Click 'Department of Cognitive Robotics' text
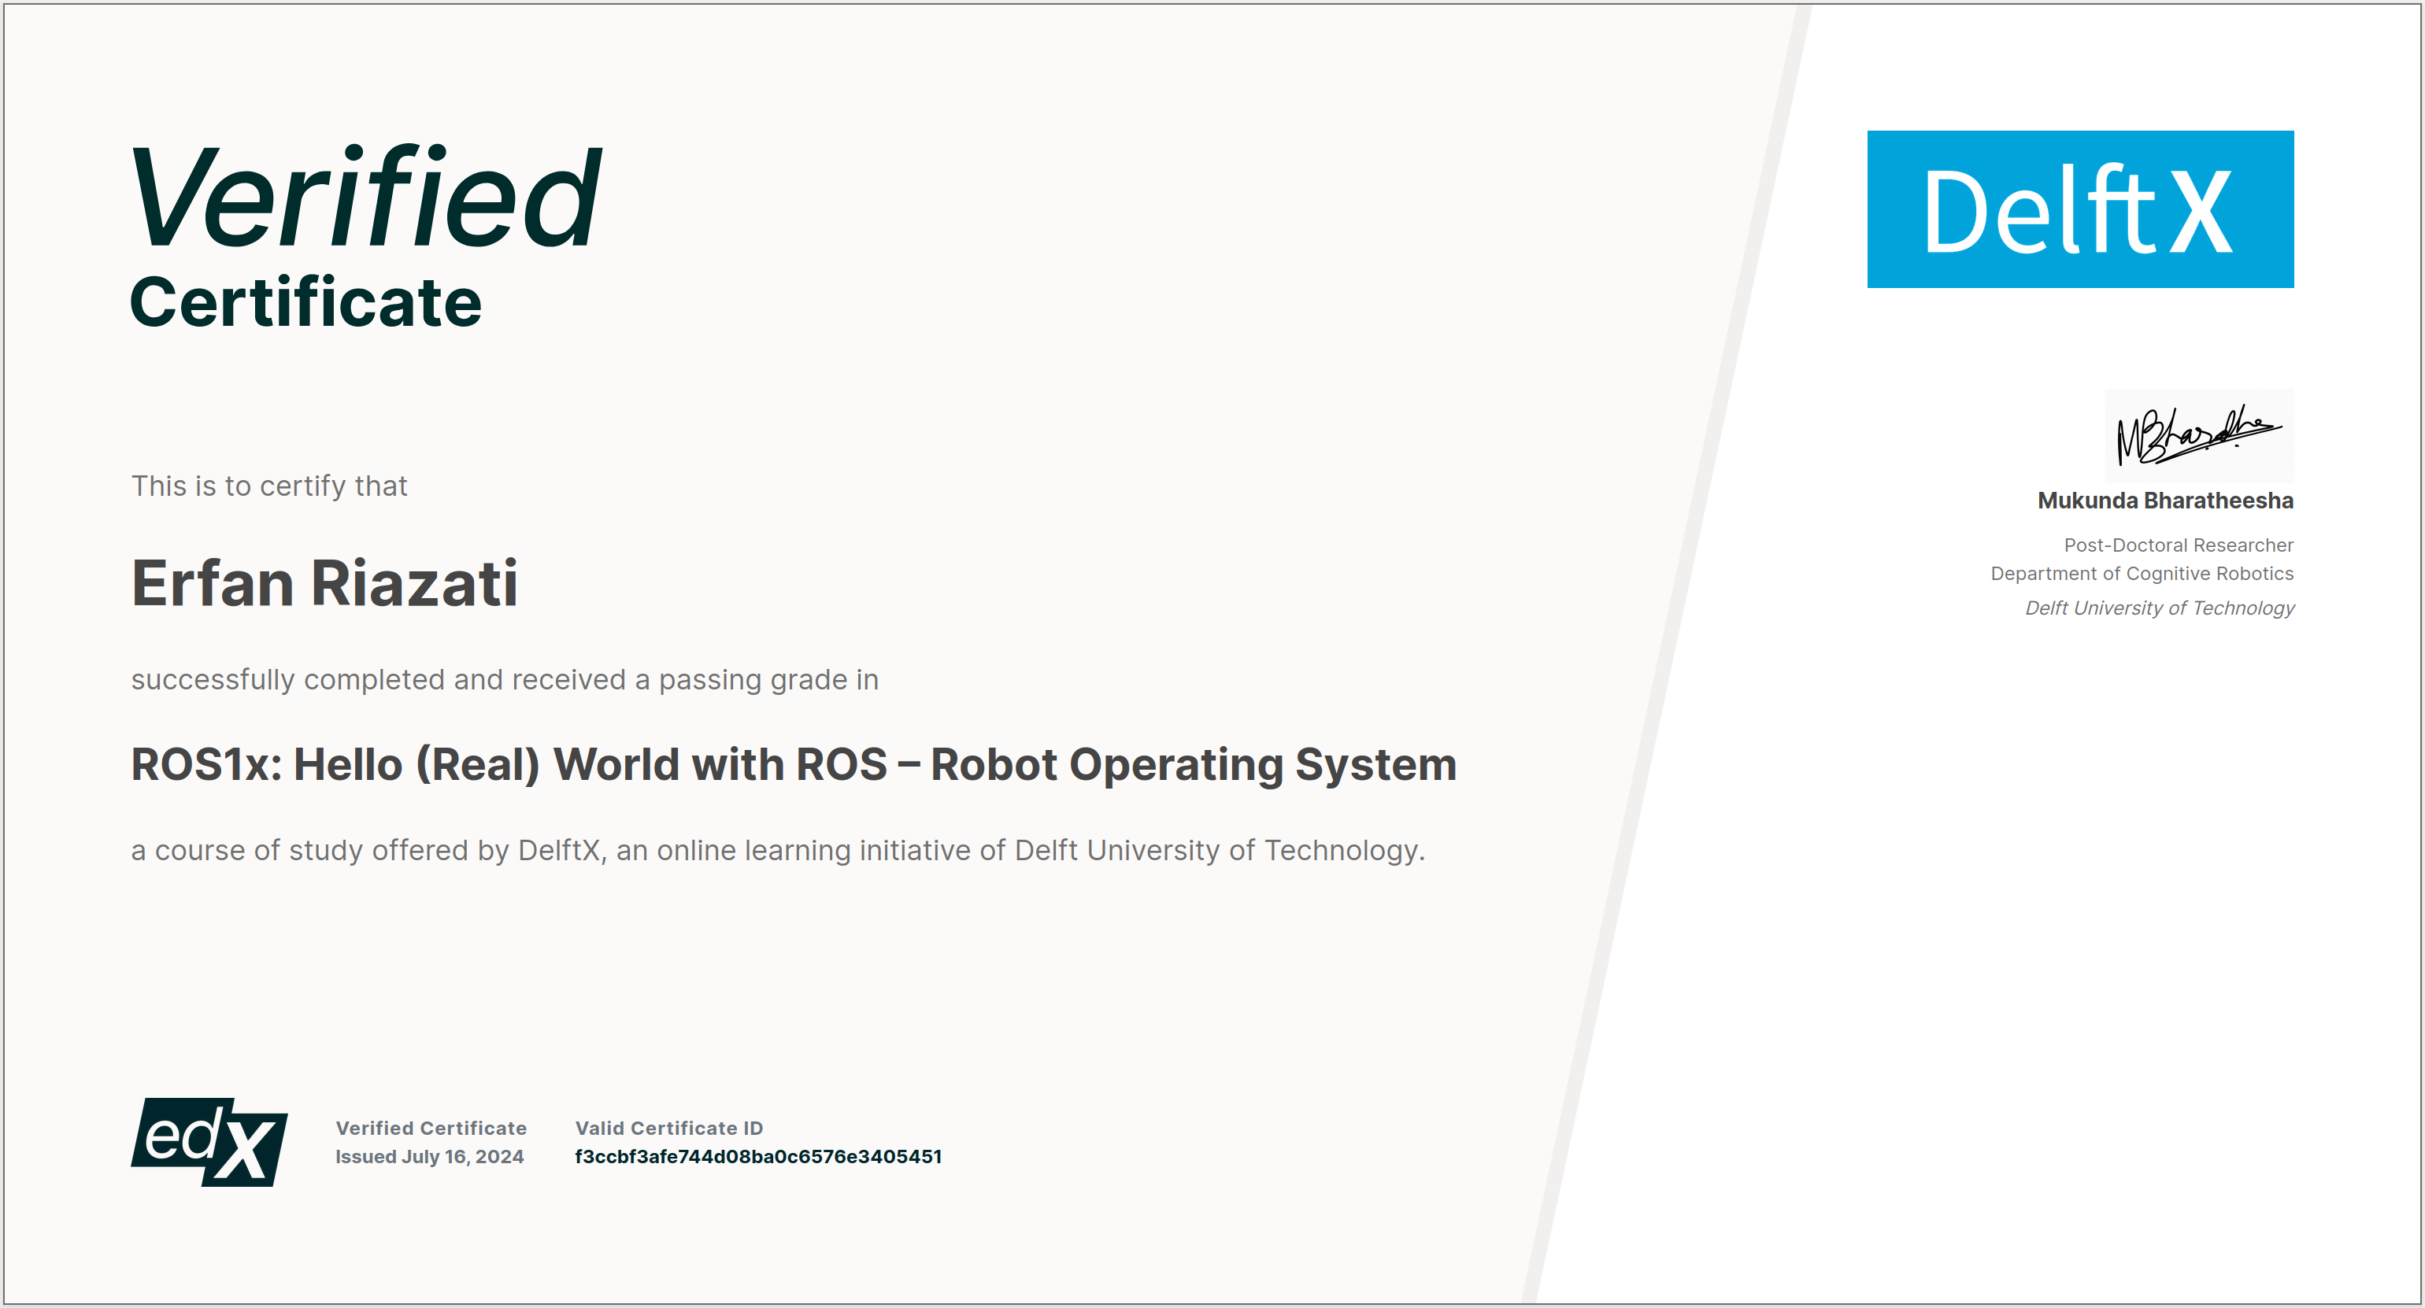2425x1308 pixels. click(x=2142, y=573)
